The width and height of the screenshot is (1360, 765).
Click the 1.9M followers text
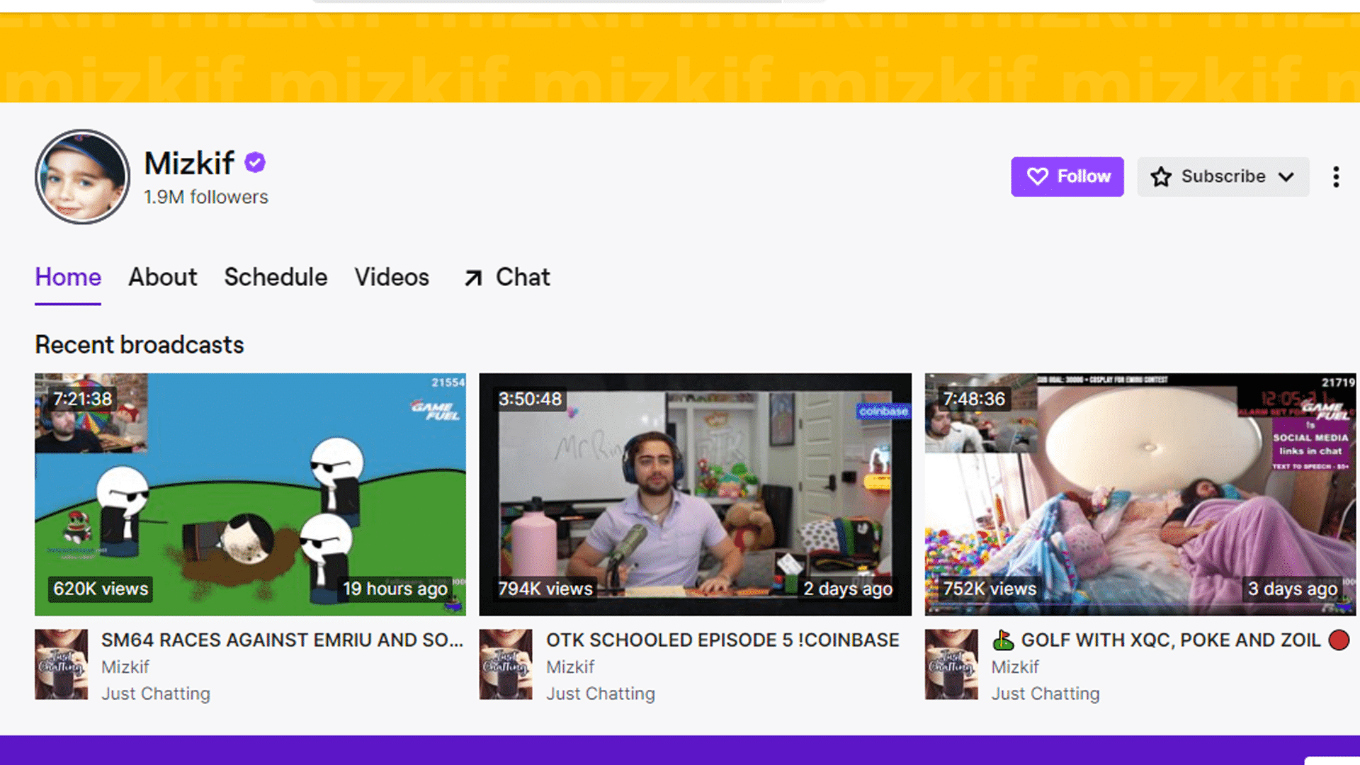pos(206,197)
